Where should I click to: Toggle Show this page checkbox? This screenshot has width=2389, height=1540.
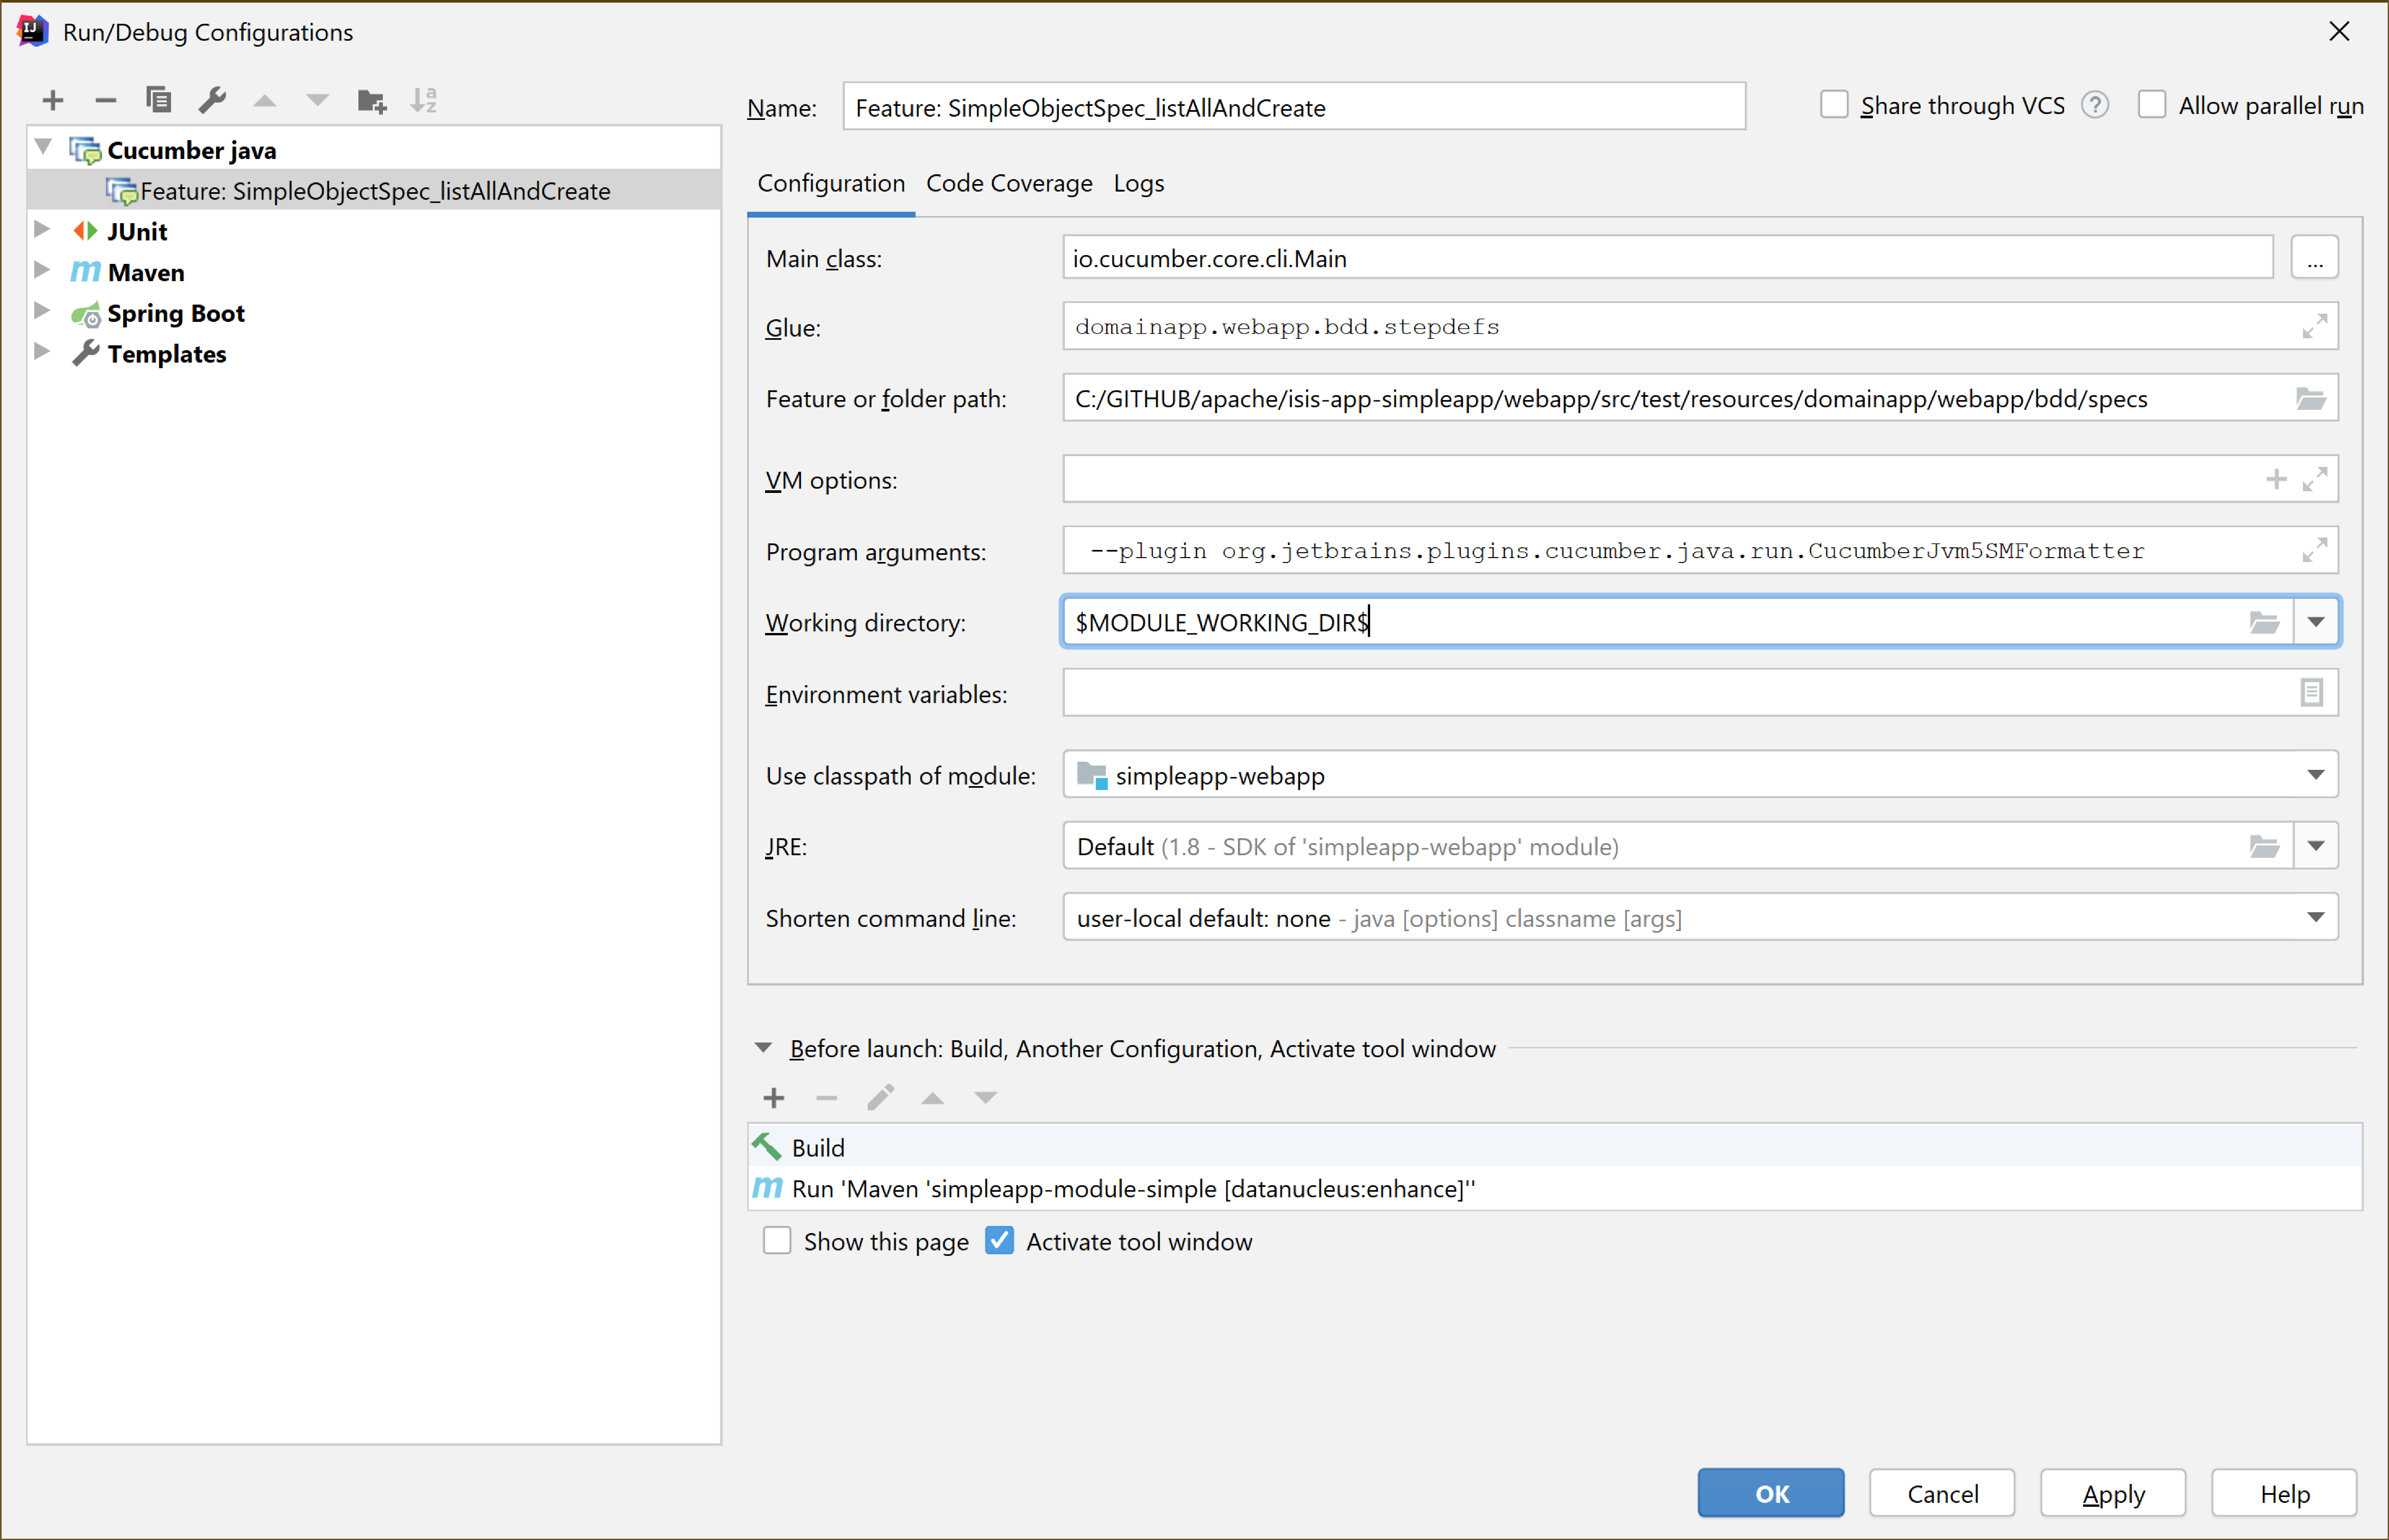click(778, 1241)
